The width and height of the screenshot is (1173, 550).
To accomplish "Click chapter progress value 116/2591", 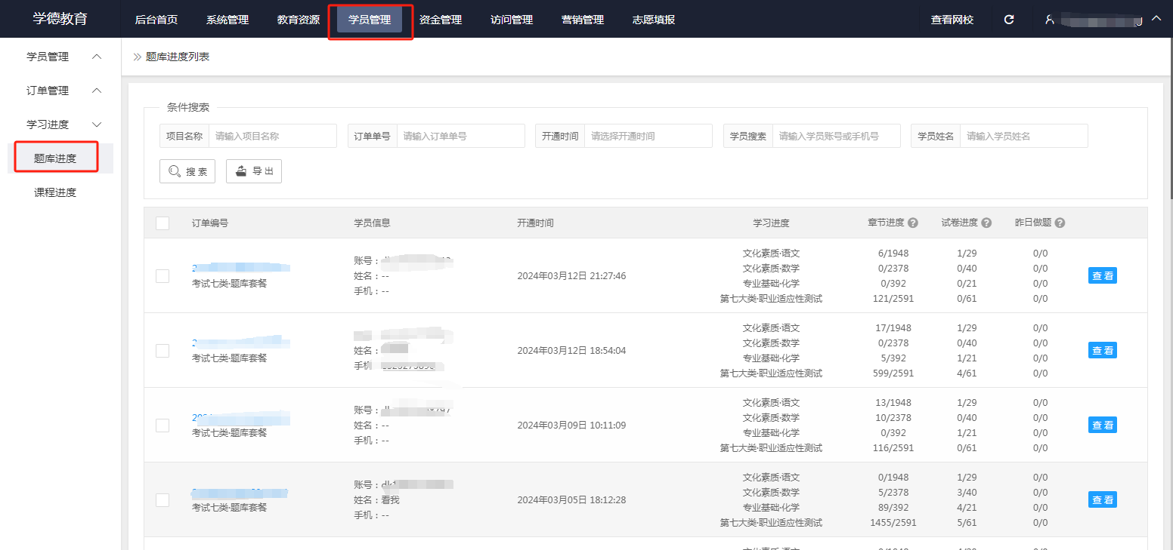I will pos(892,448).
